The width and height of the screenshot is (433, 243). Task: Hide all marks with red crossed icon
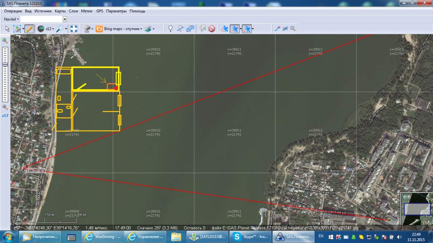[x=212, y=29]
